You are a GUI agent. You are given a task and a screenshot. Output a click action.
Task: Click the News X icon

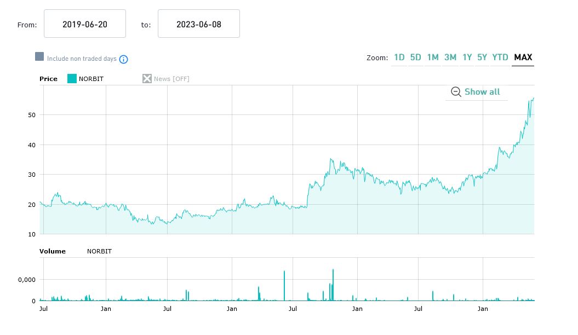coord(147,79)
